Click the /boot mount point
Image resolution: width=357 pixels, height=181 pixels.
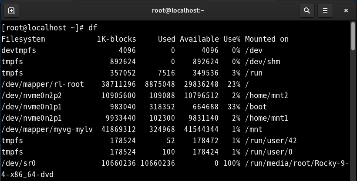(x=256, y=107)
